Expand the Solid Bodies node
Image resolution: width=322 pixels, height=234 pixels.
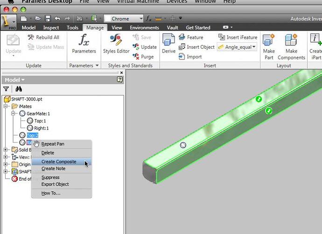[x=6, y=150]
